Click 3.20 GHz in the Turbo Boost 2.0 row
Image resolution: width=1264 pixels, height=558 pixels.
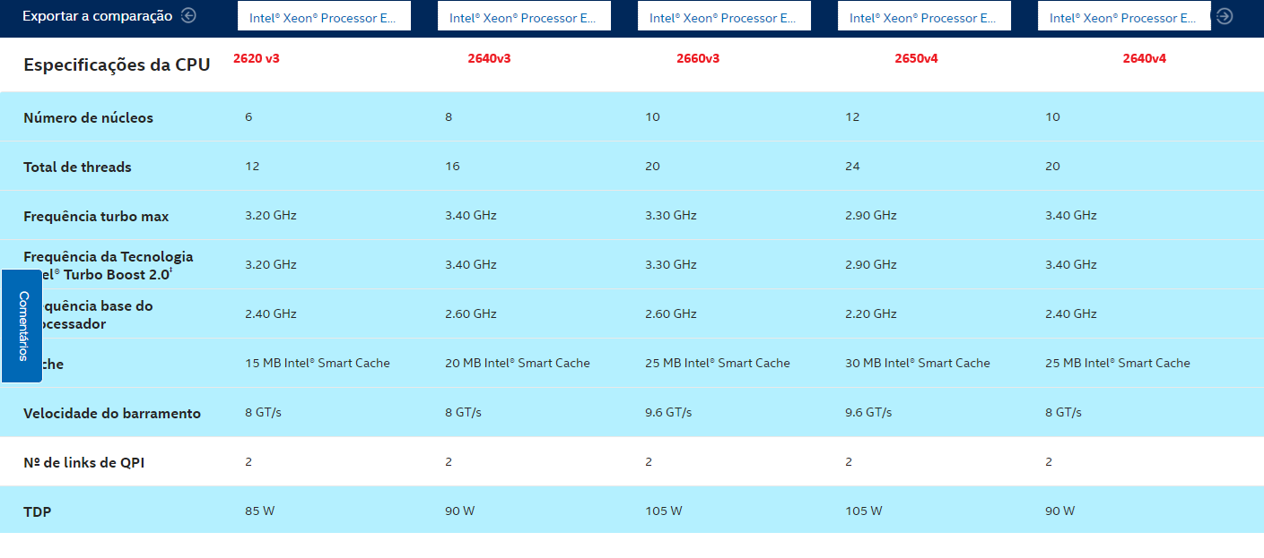270,264
